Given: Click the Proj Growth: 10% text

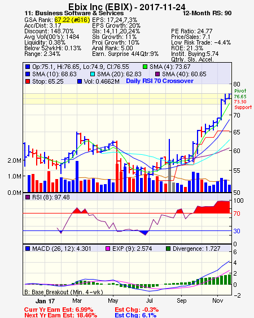Looking at the screenshot, I should (x=116, y=42).
